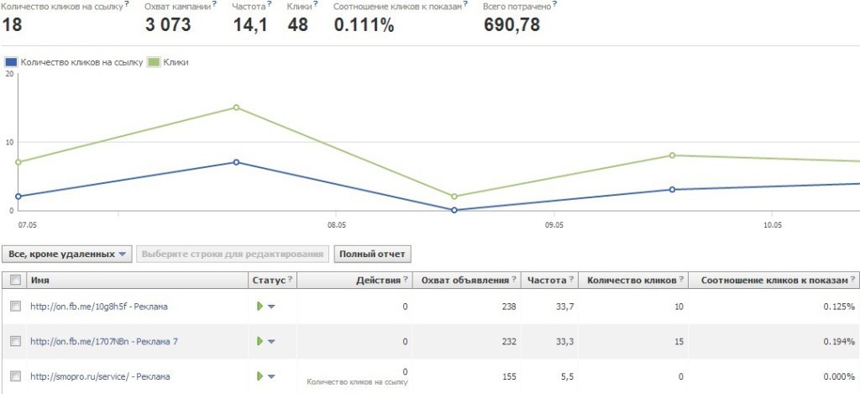Open help icon next to Всего потрачено
This screenshot has height=394, width=860.
point(554,4)
